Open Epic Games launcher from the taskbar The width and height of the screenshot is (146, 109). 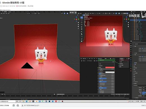[33, 101]
